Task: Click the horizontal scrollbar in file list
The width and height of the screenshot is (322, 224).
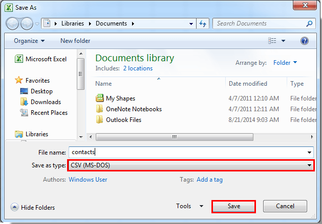Action: click(x=174, y=137)
